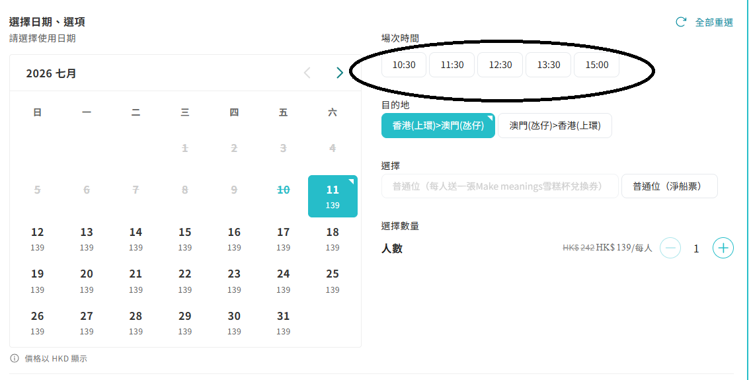Pick July 13 date

click(87, 238)
